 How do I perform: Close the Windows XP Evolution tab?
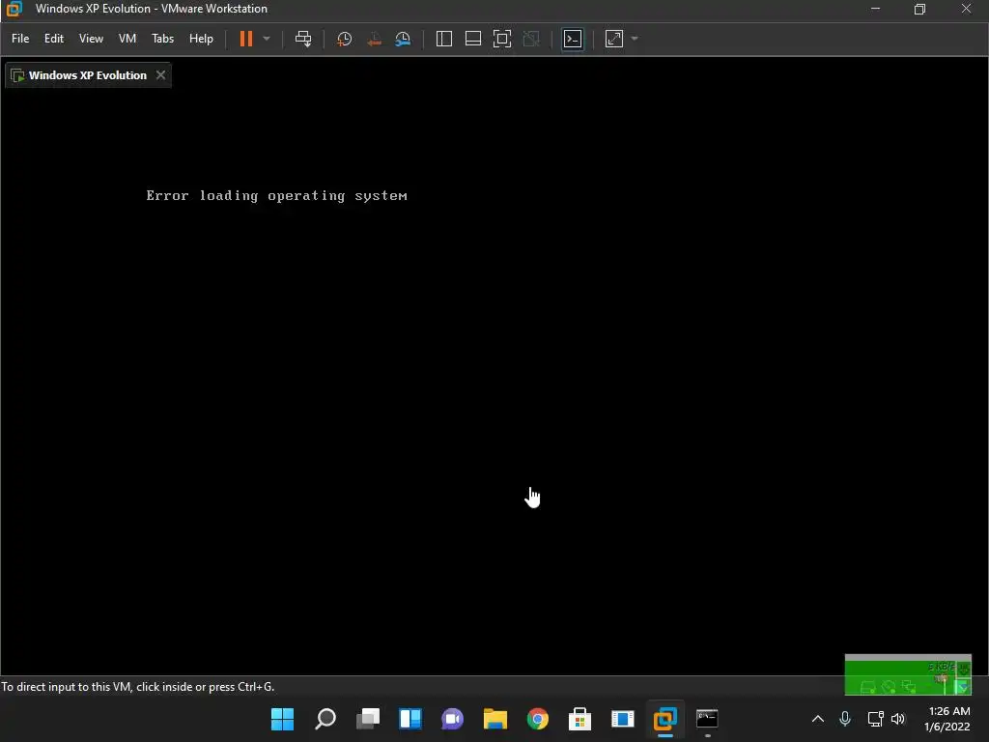click(x=161, y=75)
